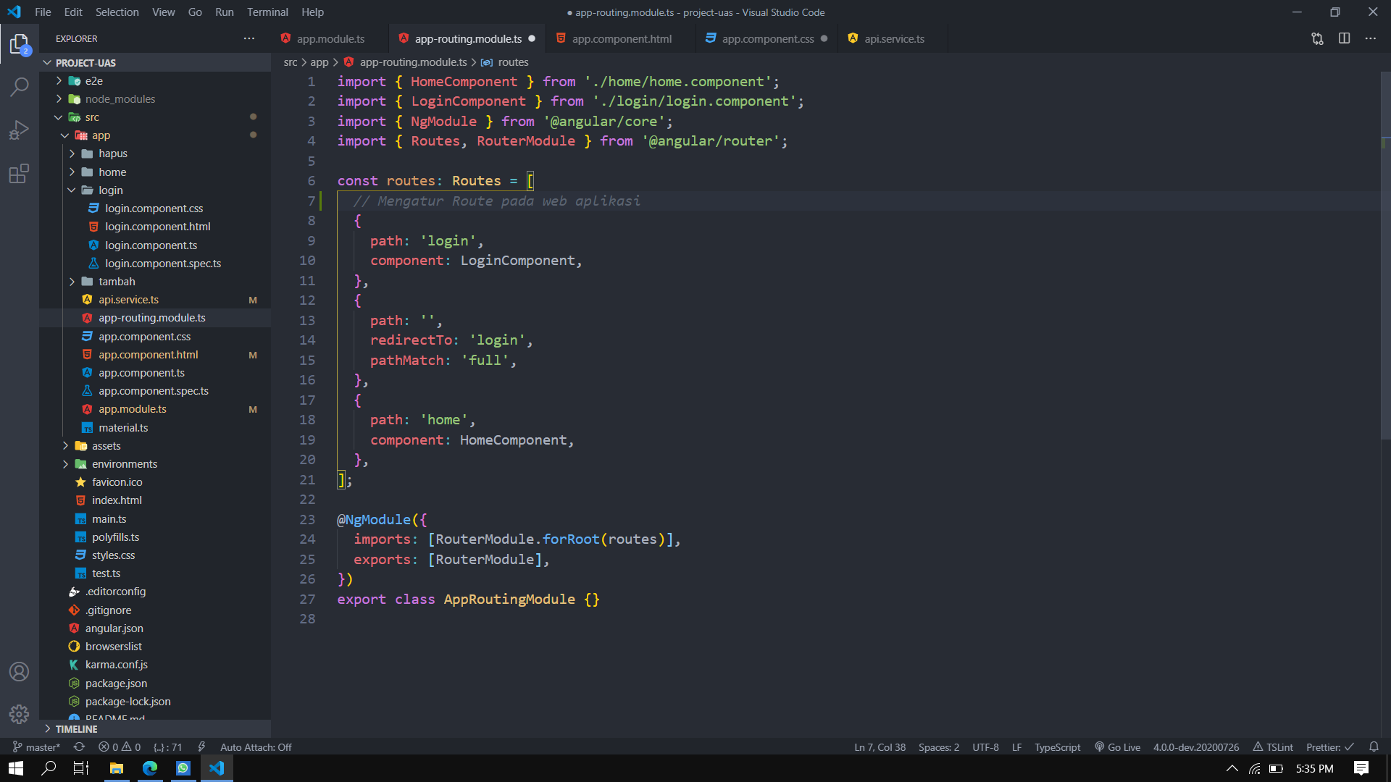Click the master* git branch button

[36, 747]
